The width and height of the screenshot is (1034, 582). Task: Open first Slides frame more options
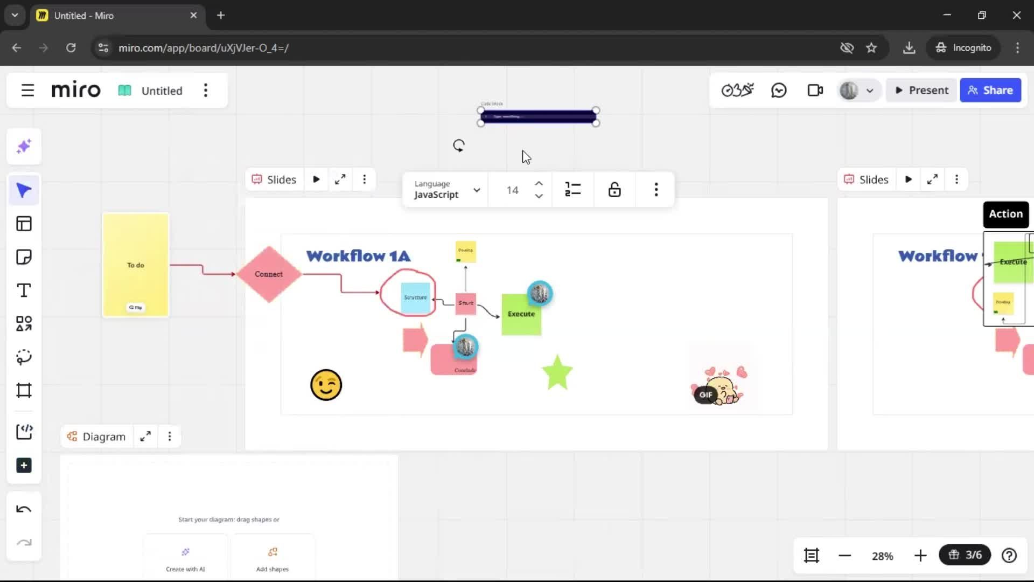(365, 179)
